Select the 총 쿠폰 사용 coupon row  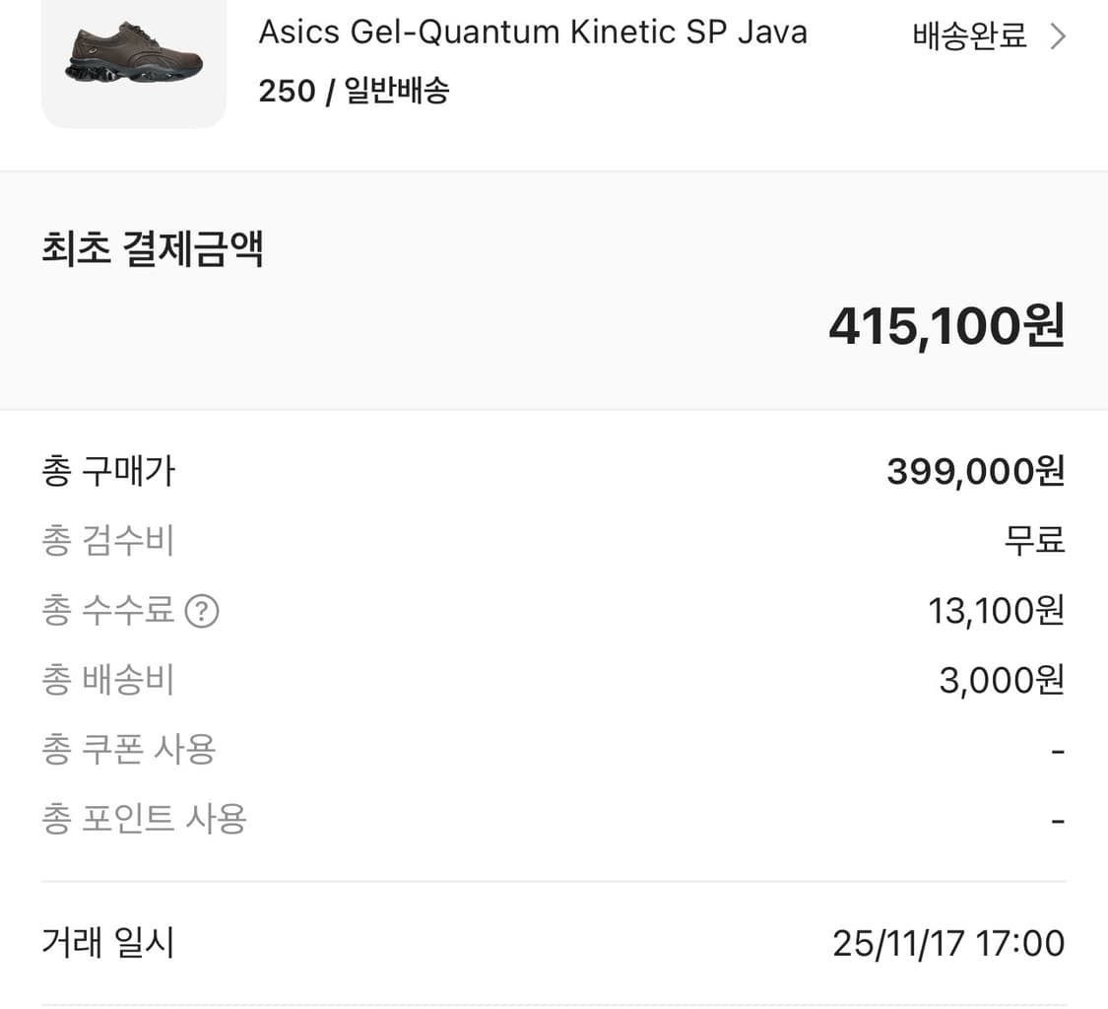pyautogui.click(x=129, y=750)
